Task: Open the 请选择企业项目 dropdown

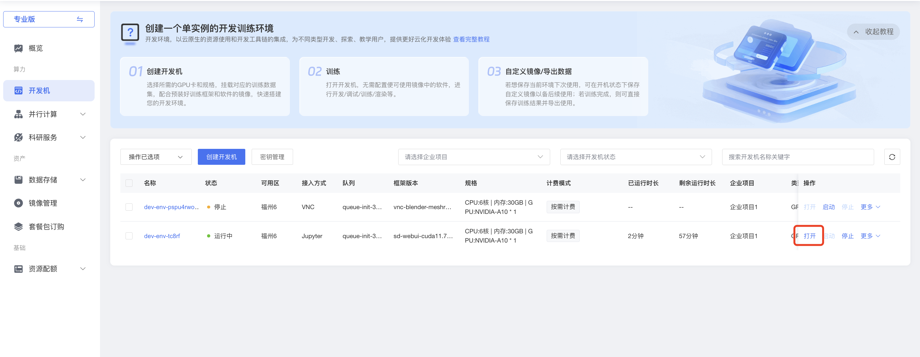Action: [x=474, y=157]
